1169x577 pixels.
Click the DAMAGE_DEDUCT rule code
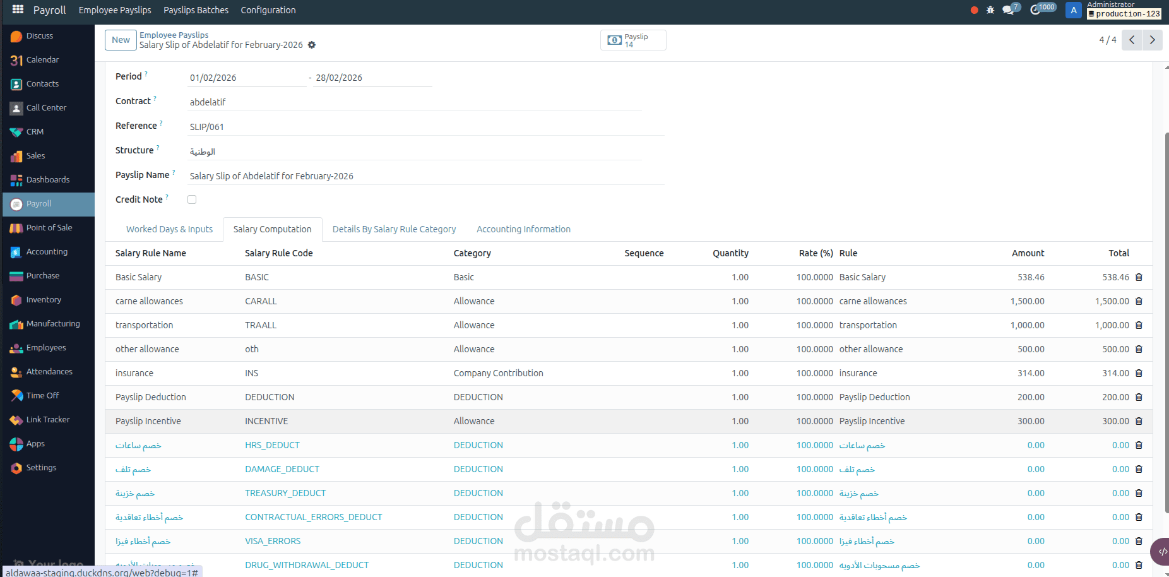[282, 469]
